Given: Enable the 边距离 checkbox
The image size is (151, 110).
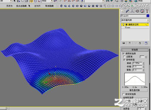Looking at the screenshot, I should point(124,57).
